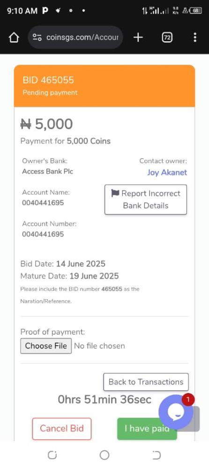
Task: Tap the Android home navigation button
Action: (x=104, y=455)
